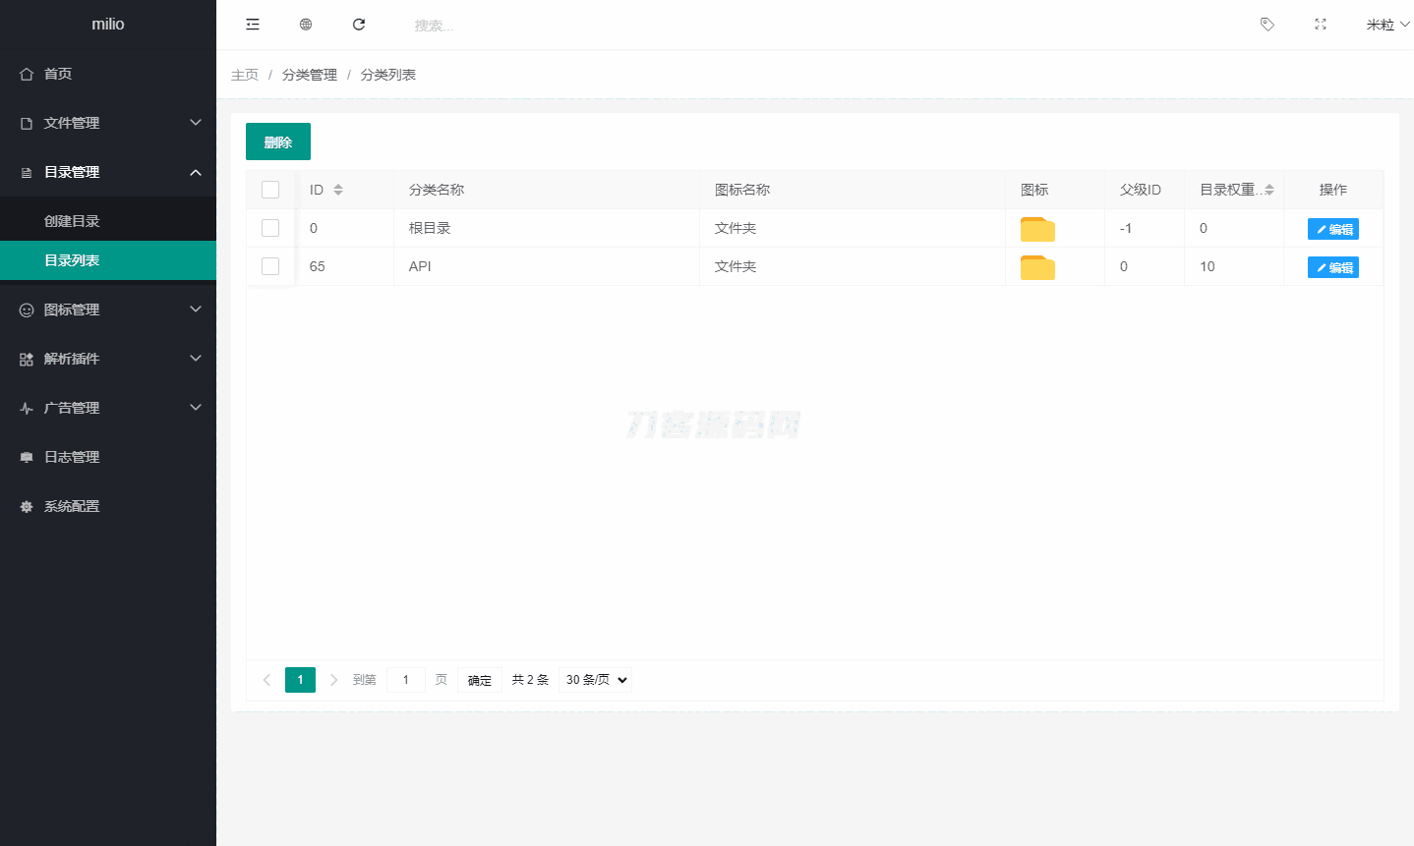The height and width of the screenshot is (846, 1414).
Task: Click the collapse sidebar icon in top bar
Action: click(x=253, y=24)
